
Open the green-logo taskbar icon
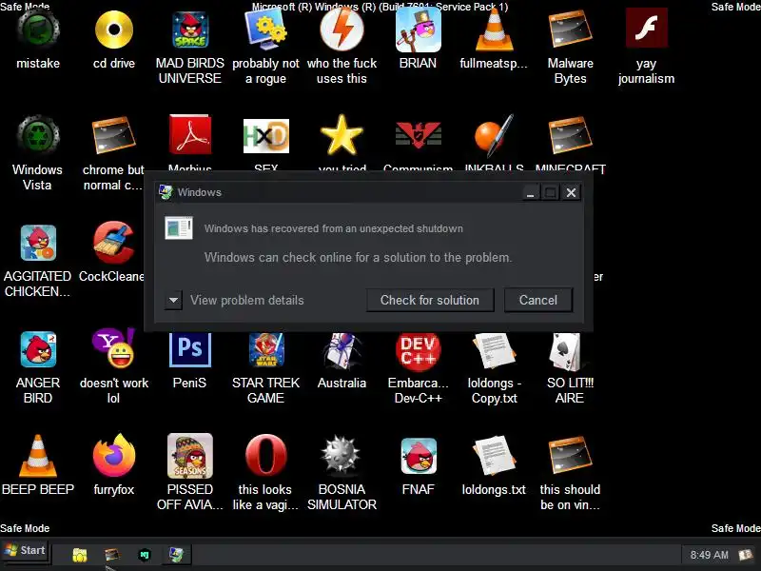point(145,555)
